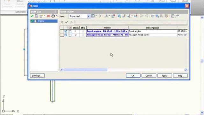Close the BOM dialog
204x115 pixels.
(187, 6)
